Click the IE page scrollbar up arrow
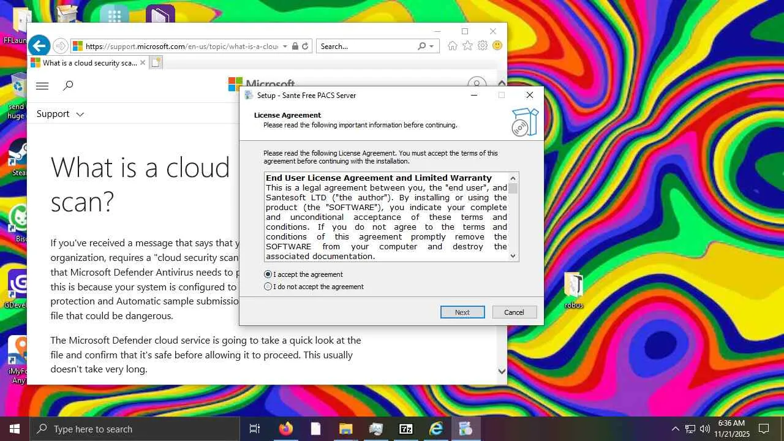The width and height of the screenshot is (784, 441). (x=502, y=83)
